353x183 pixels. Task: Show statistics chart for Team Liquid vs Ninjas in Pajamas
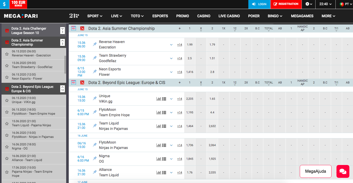point(159,126)
